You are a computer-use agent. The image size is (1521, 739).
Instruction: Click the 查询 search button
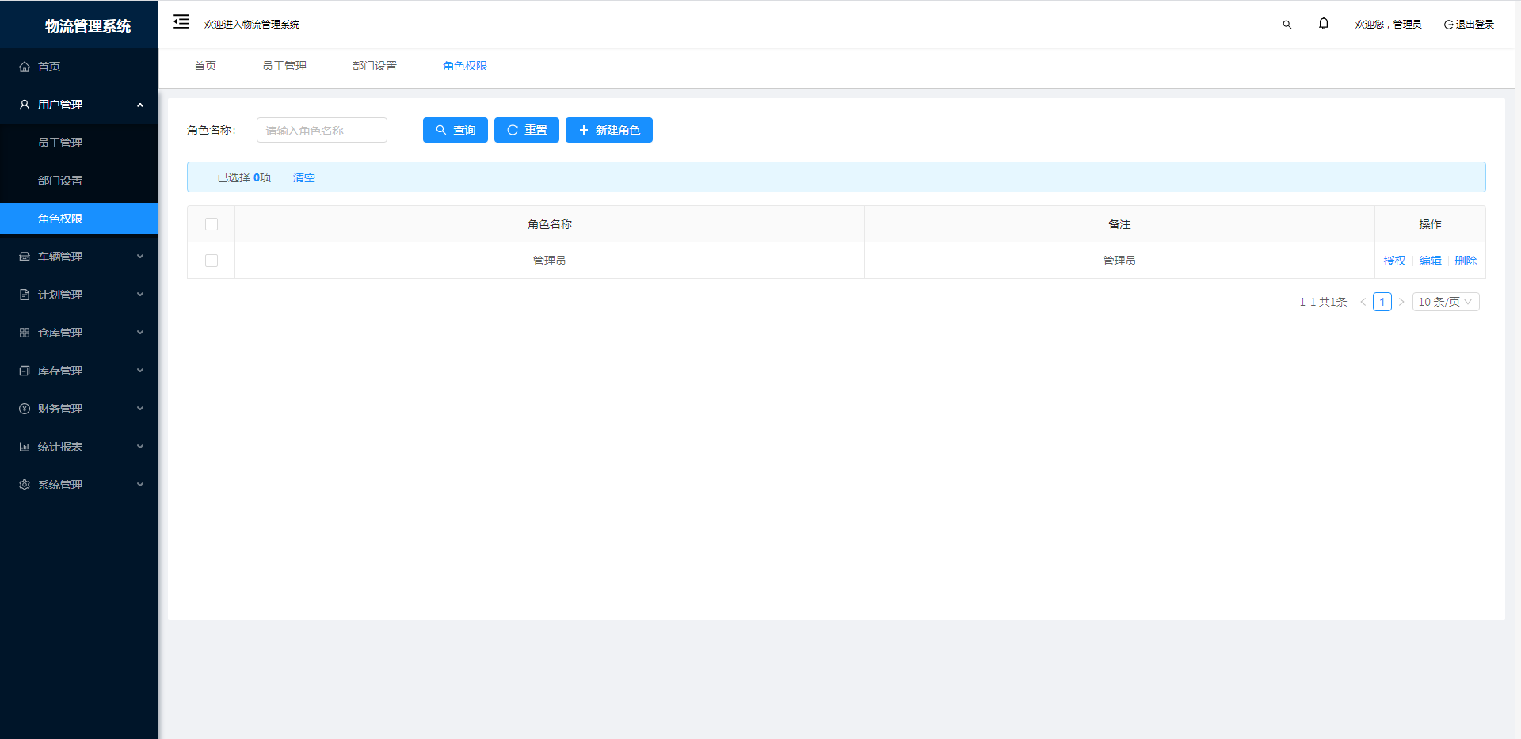(x=456, y=130)
